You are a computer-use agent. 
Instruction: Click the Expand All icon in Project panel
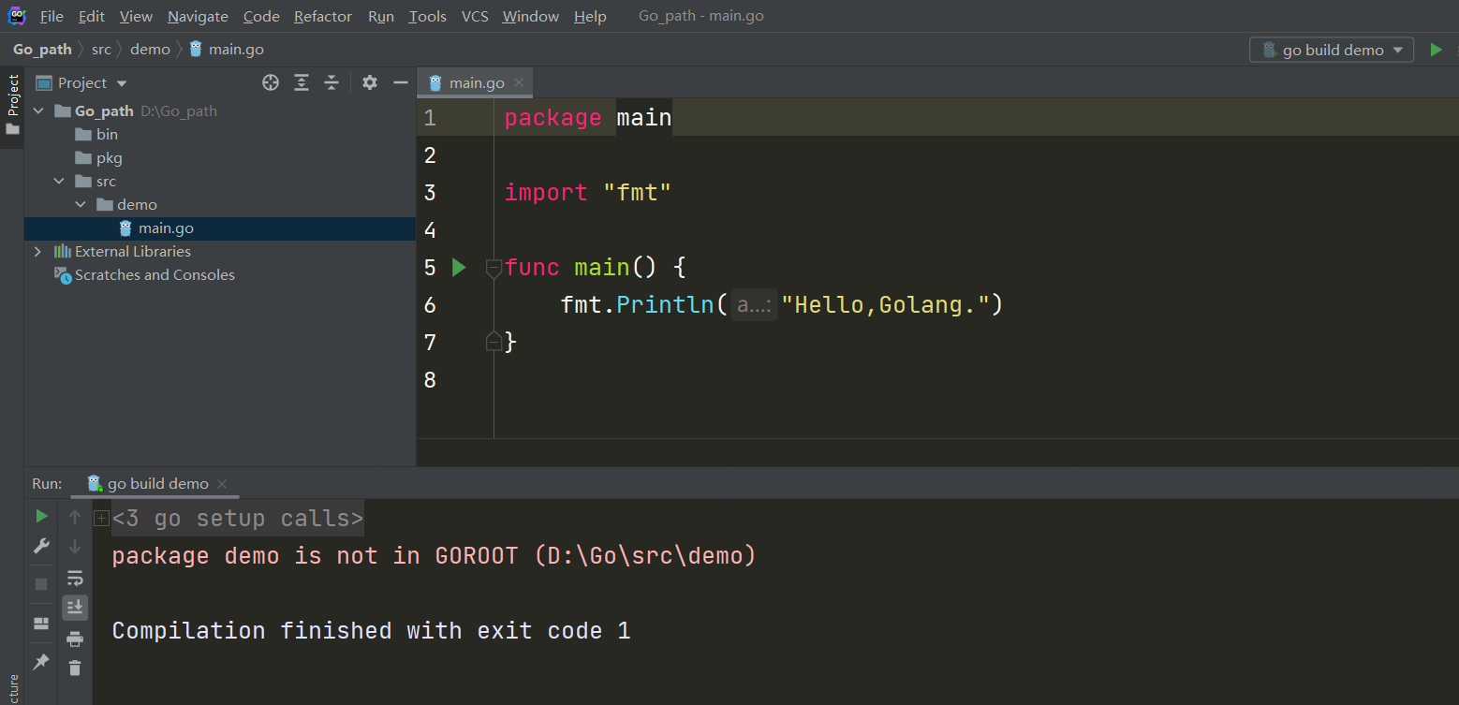(x=302, y=82)
